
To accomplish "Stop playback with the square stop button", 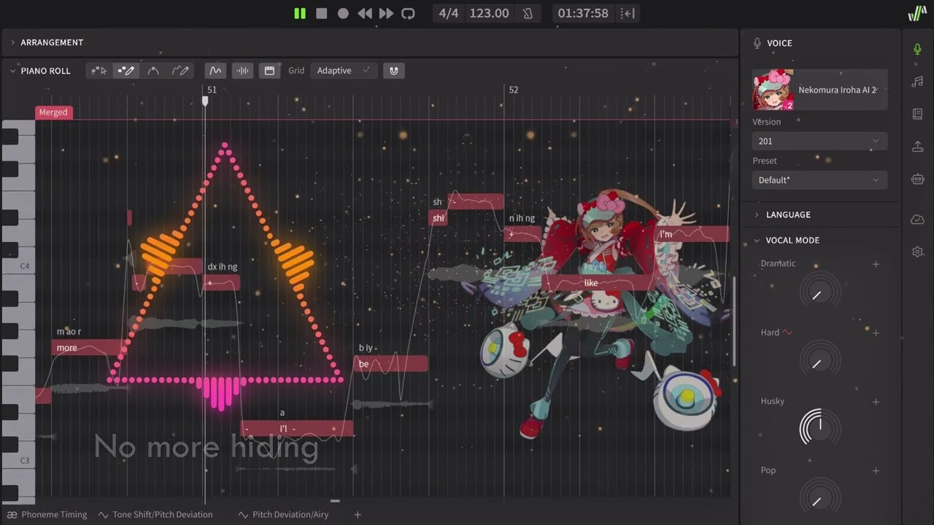I will (321, 13).
